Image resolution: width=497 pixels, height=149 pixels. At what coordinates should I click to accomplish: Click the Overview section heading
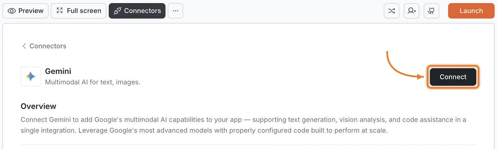point(38,106)
